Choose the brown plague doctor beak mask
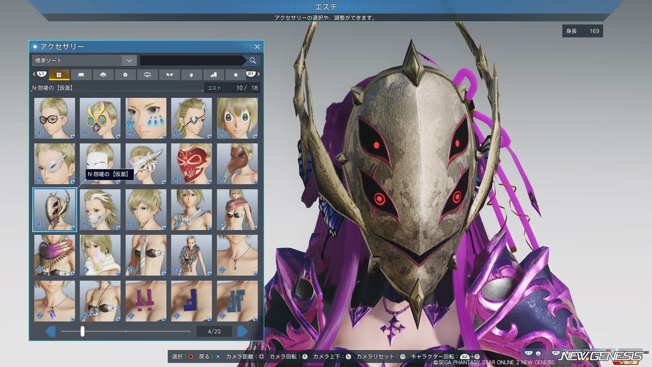The width and height of the screenshot is (652, 367). [x=237, y=164]
